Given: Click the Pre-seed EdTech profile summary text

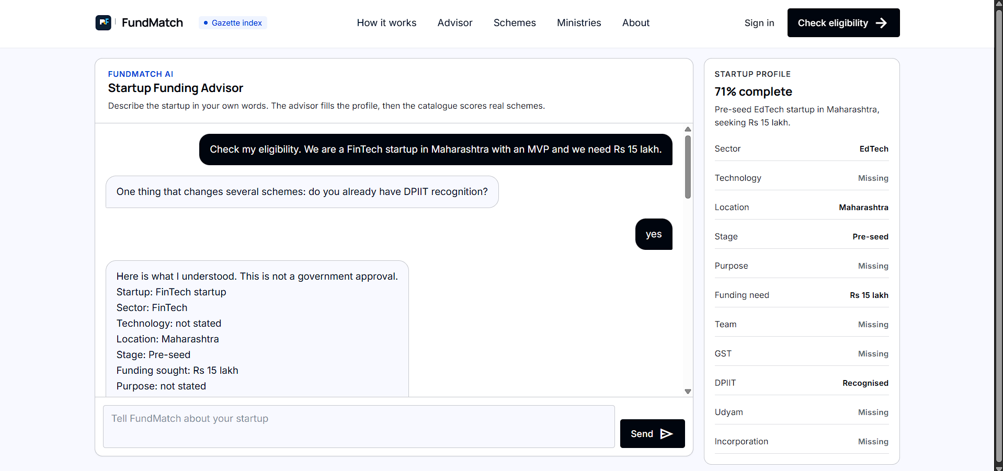Looking at the screenshot, I should [797, 116].
